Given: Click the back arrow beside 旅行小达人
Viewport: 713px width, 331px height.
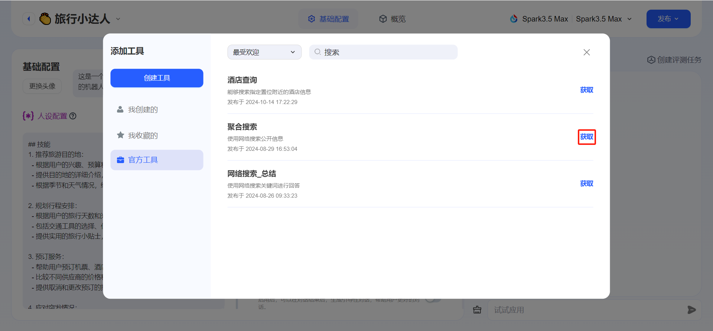Looking at the screenshot, I should tap(29, 19).
